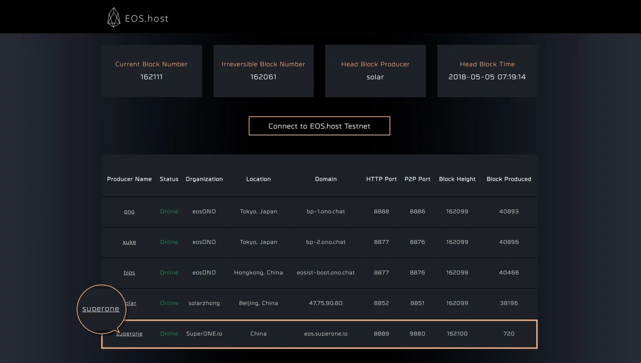
Task: Click the Domain column header
Action: 326,179
